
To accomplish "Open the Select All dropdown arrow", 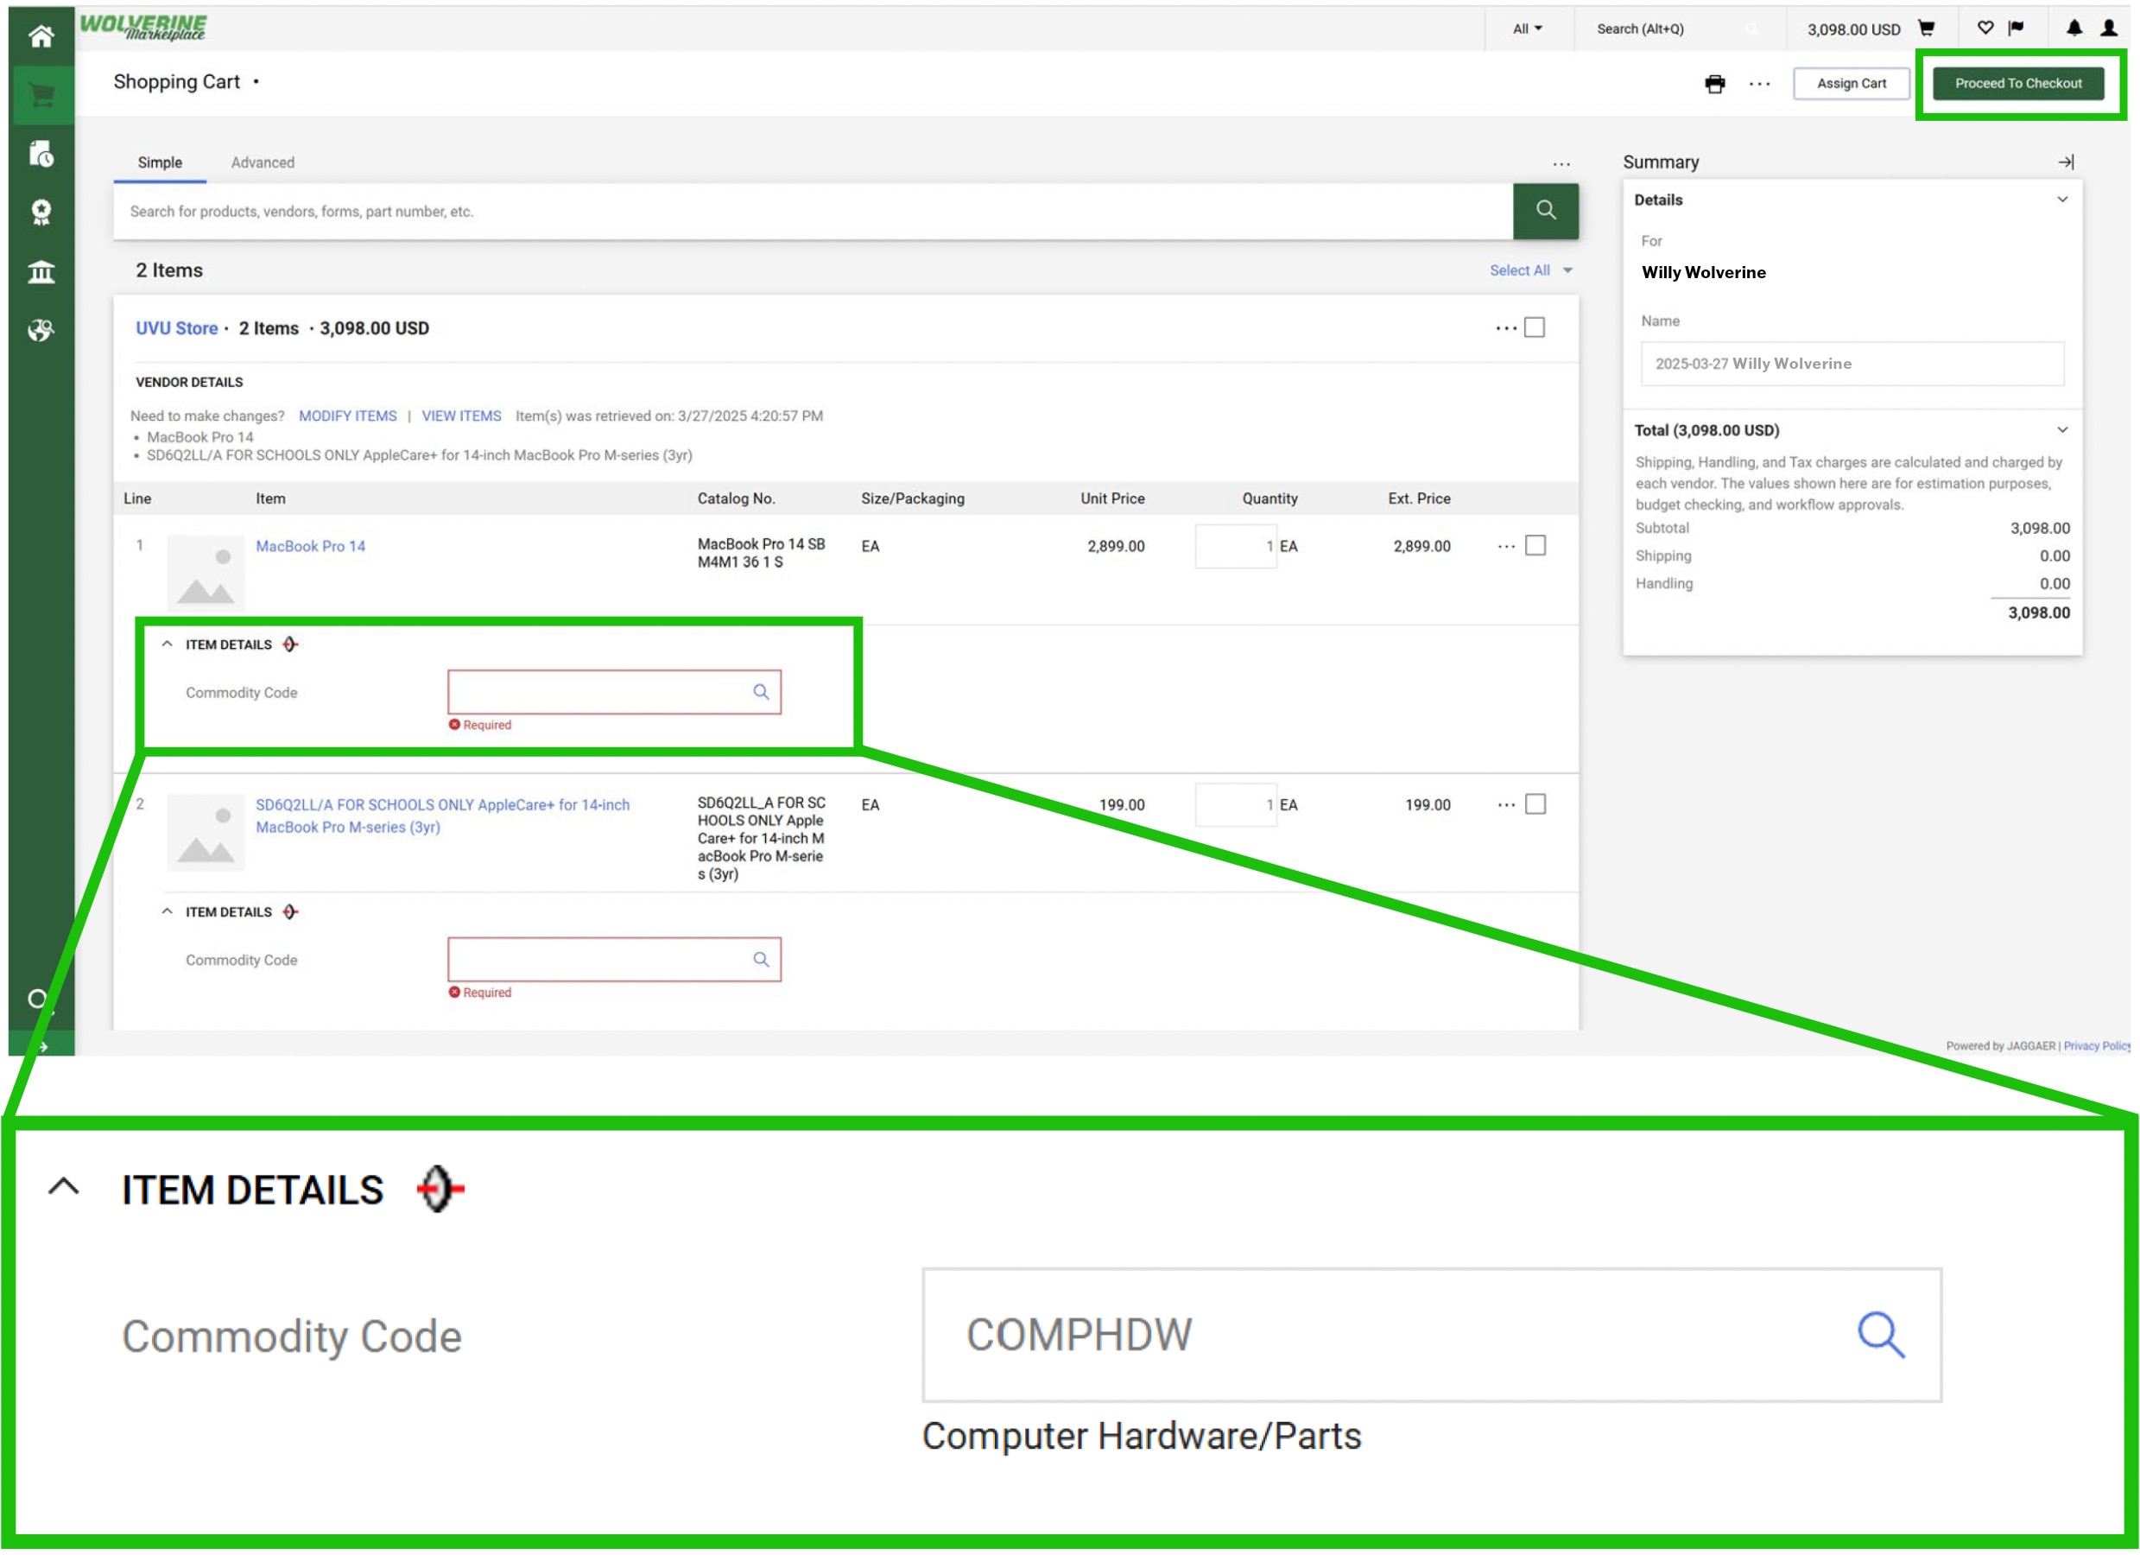I will [x=1567, y=271].
